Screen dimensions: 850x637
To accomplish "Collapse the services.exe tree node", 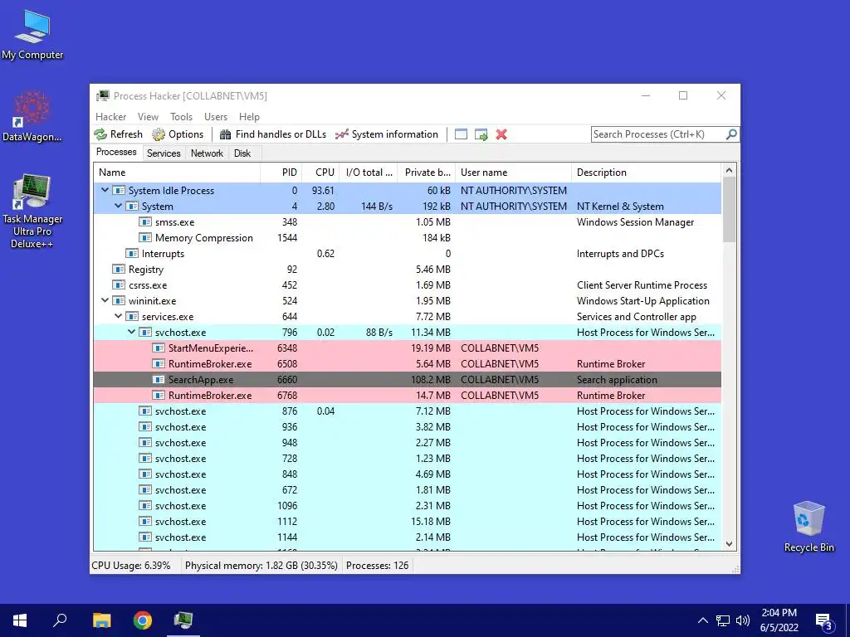I will 118,316.
